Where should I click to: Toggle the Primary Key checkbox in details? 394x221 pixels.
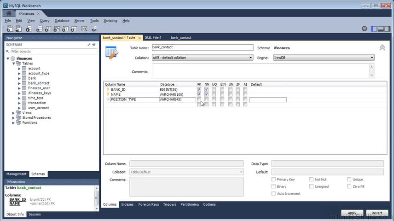(x=273, y=179)
